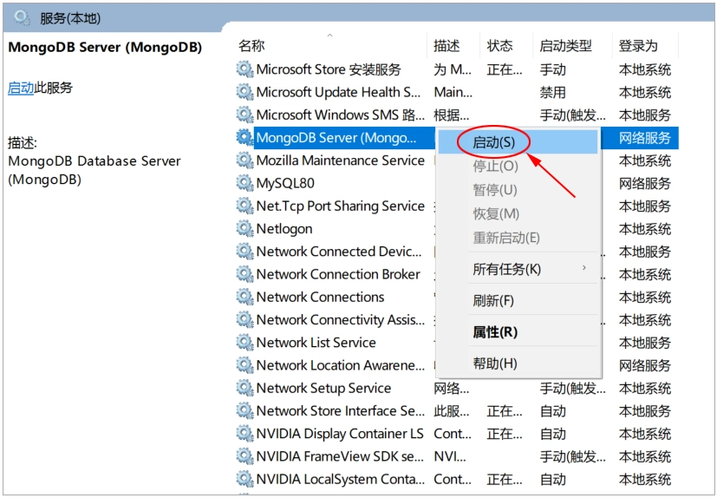Click gear icon of Microsoft Windows SMS row

click(244, 115)
